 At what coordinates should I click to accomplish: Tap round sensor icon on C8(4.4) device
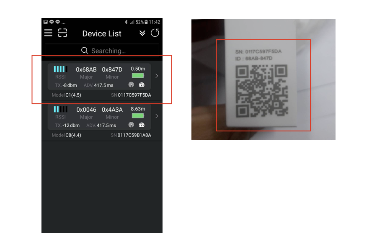(x=131, y=125)
